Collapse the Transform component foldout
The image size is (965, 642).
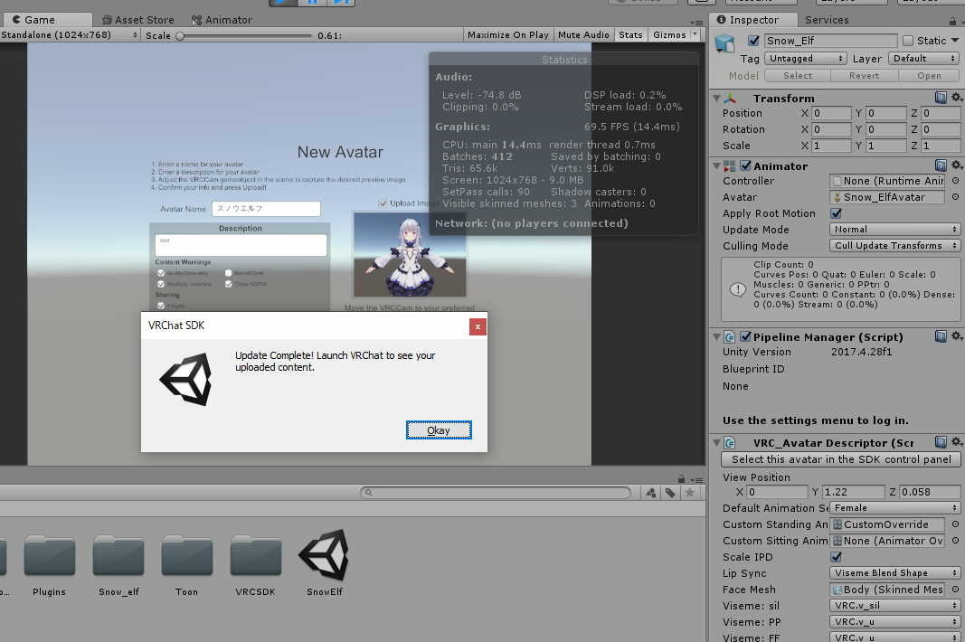[x=716, y=98]
